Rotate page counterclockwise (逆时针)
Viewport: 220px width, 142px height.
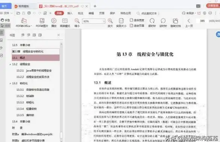point(163,22)
